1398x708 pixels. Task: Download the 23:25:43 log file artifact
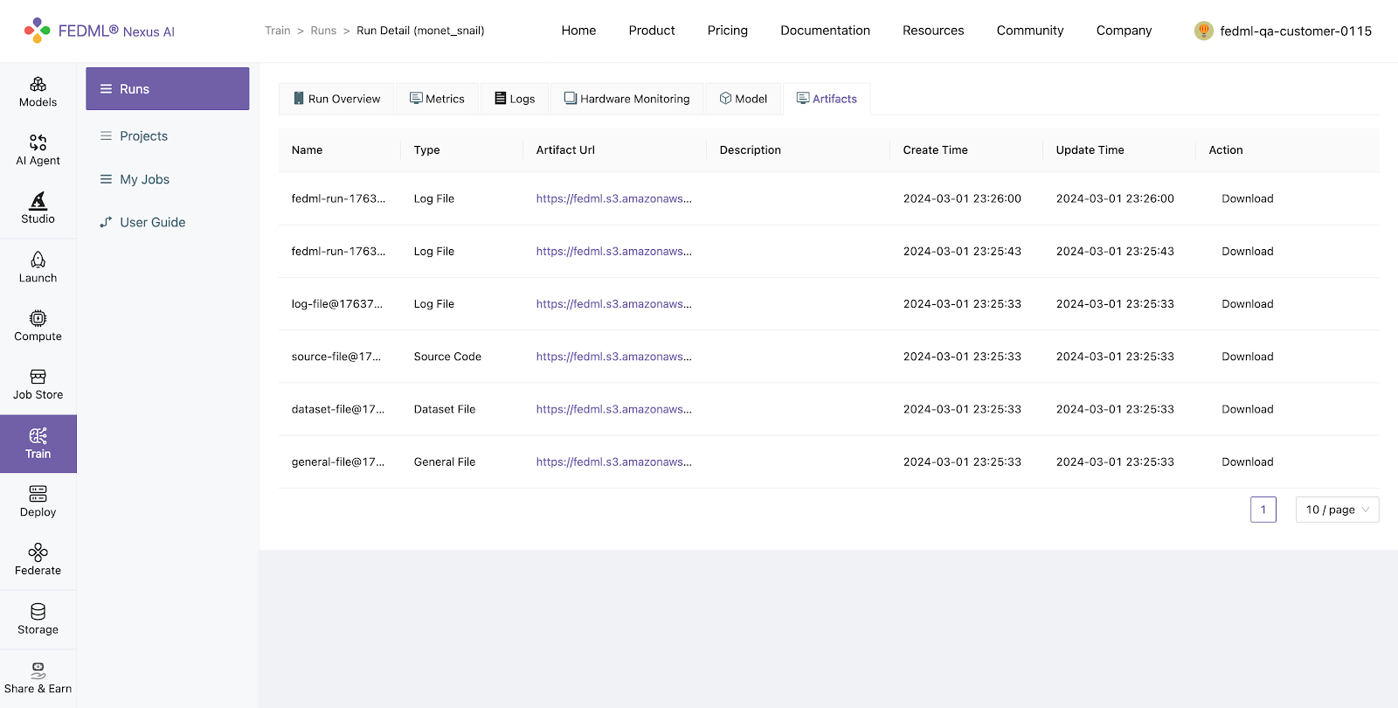click(x=1247, y=251)
